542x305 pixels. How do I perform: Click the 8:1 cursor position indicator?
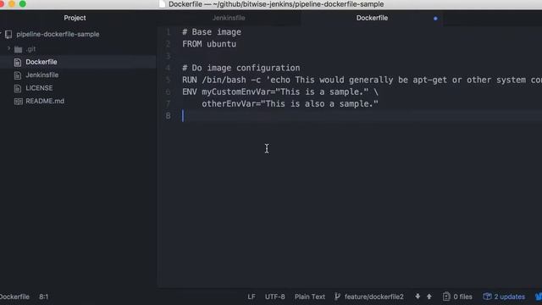coord(43,297)
